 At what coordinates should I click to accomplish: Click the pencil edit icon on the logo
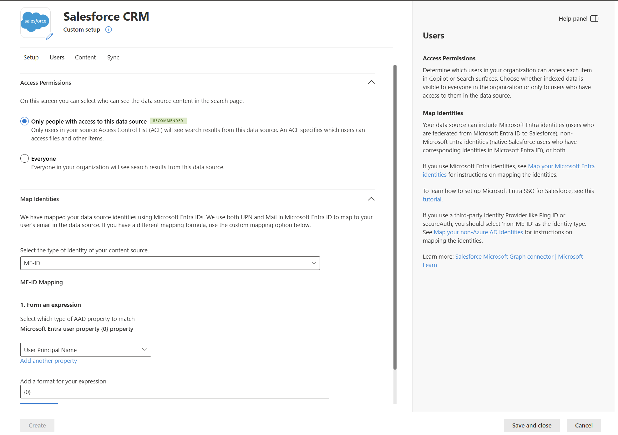(x=49, y=36)
